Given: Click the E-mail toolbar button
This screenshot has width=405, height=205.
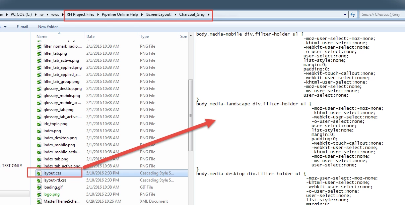Looking at the screenshot, I should pyautogui.click(x=22, y=27).
